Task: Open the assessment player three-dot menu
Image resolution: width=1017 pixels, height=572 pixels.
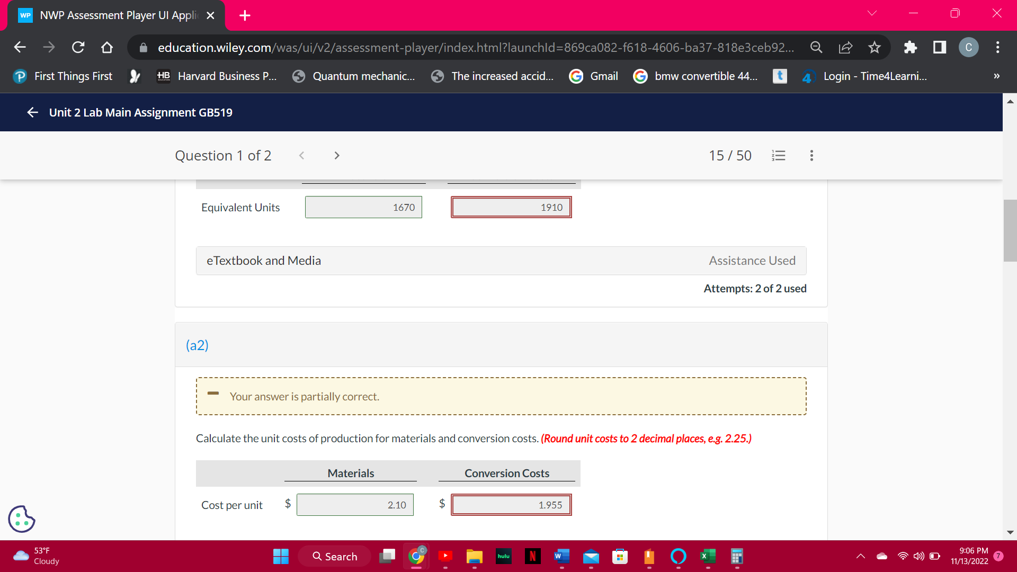Action: (x=811, y=155)
